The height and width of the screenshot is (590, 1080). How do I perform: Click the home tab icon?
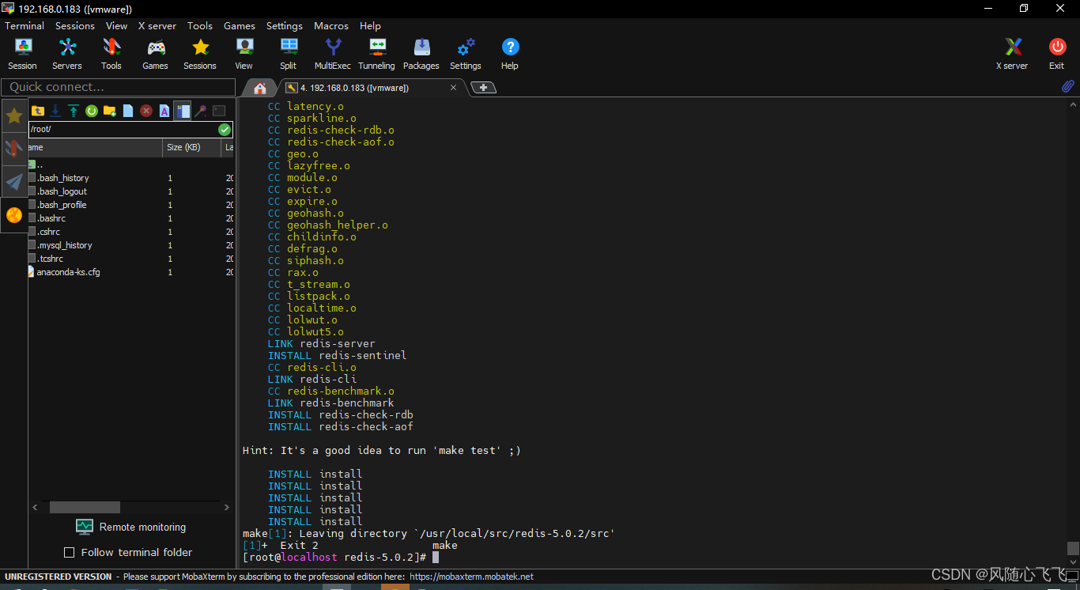[x=259, y=88]
